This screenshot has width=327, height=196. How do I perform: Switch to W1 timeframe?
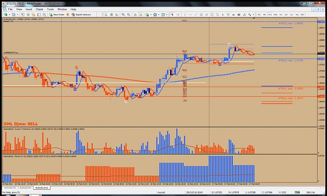(x=297, y=15)
